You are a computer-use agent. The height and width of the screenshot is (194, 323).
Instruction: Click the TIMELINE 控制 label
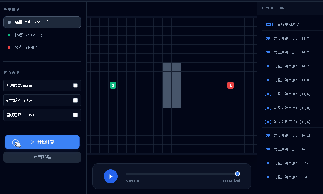230,181
